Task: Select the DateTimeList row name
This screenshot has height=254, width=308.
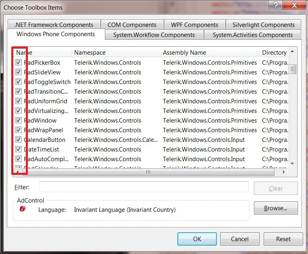Action: pyautogui.click(x=41, y=150)
